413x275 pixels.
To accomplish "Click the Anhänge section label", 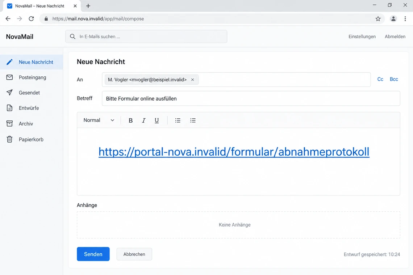I will 87,205.
